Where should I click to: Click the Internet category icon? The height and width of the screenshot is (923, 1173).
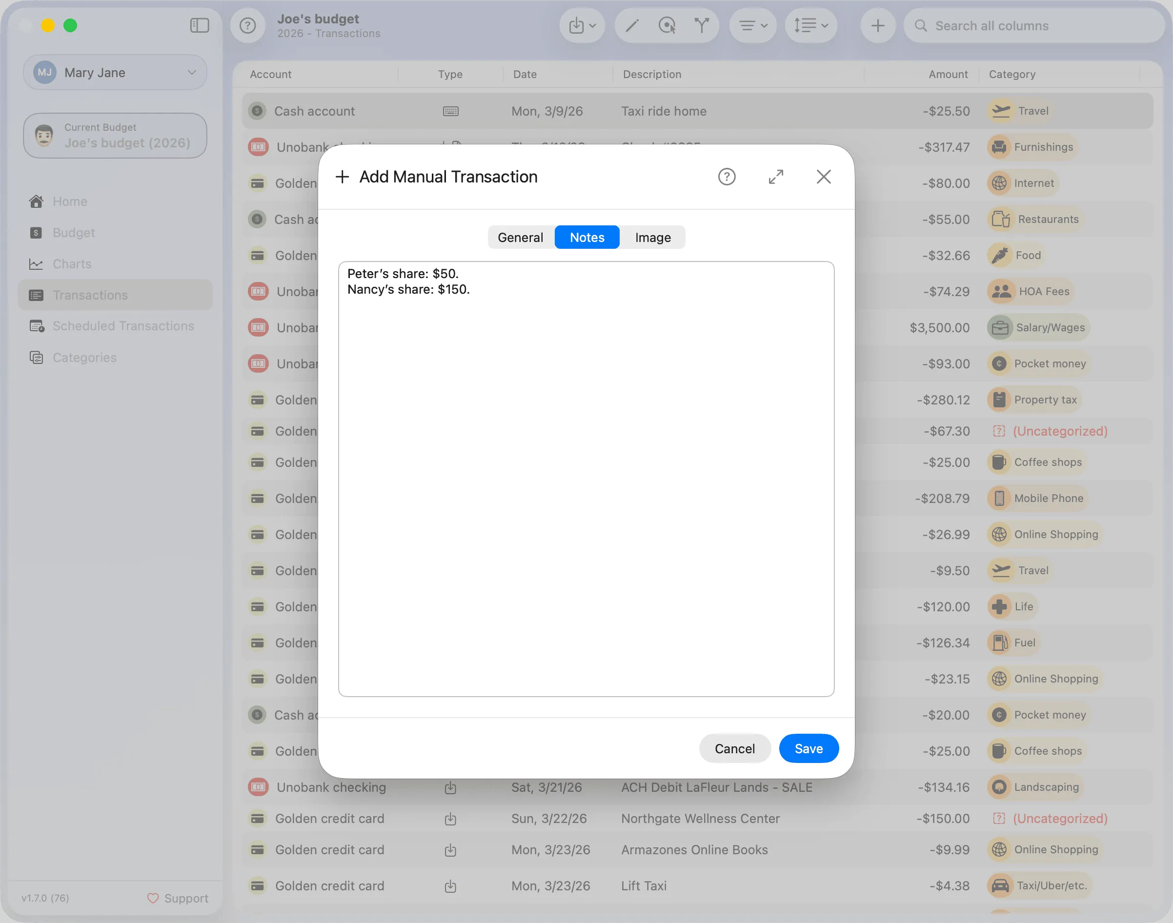coord(999,183)
